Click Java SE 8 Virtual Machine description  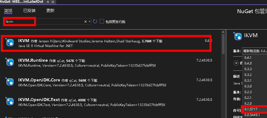45,46
